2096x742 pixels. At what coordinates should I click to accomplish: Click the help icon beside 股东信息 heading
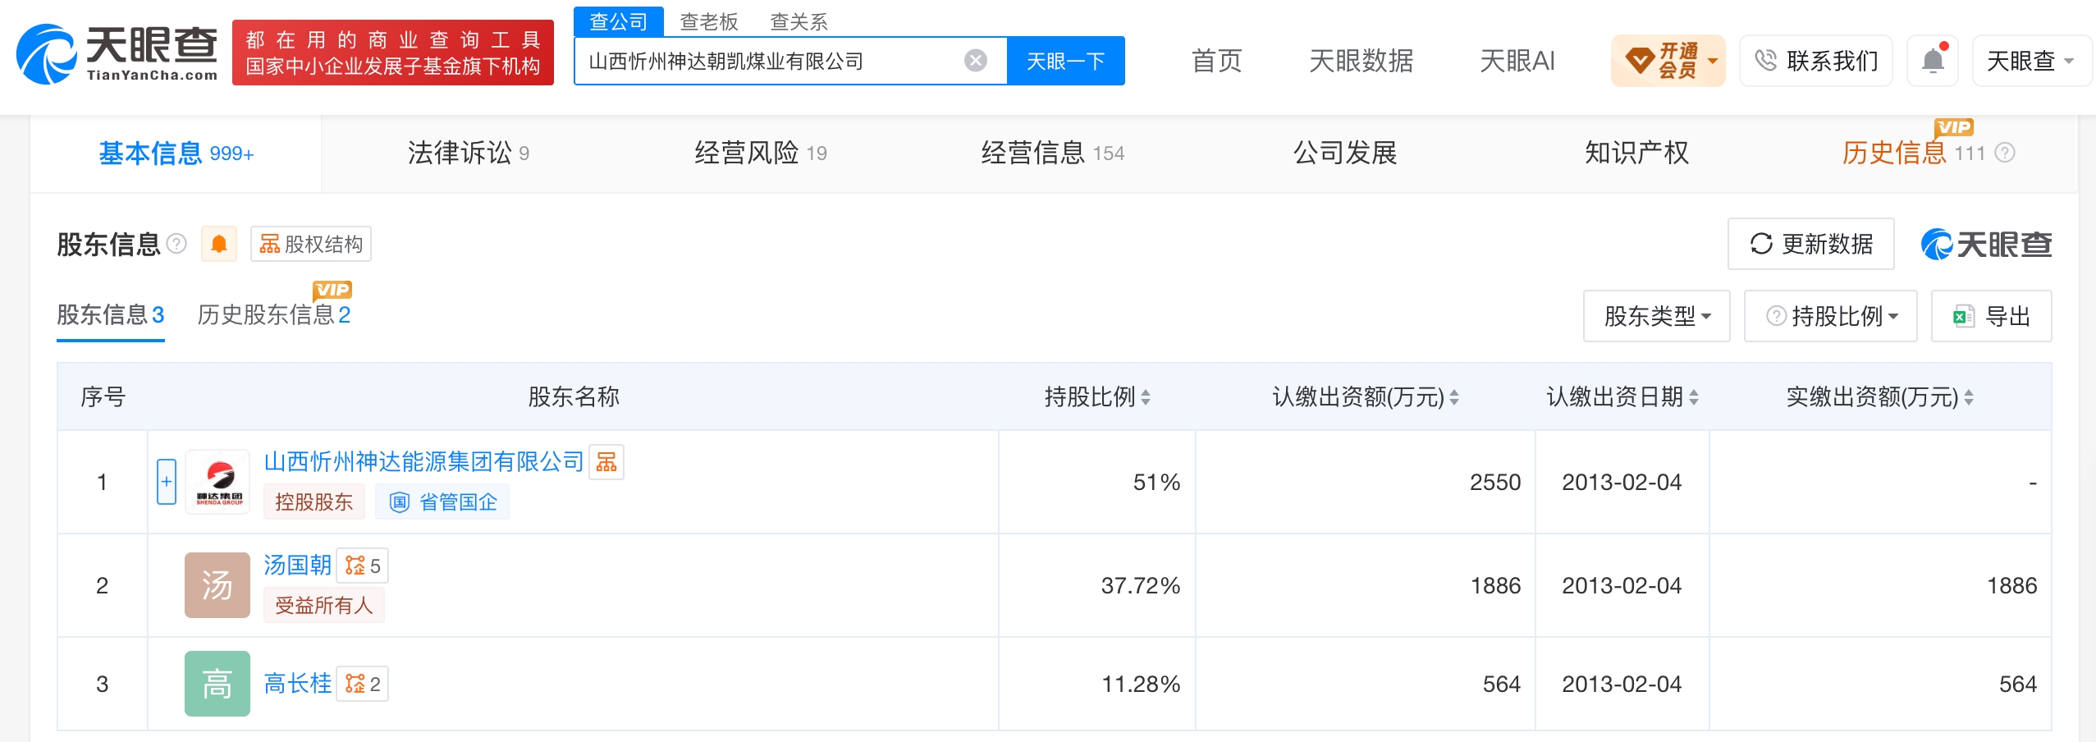(x=176, y=244)
